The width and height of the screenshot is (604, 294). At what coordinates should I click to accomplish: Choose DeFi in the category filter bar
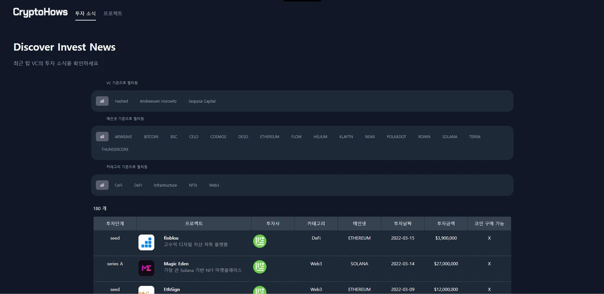[138, 185]
